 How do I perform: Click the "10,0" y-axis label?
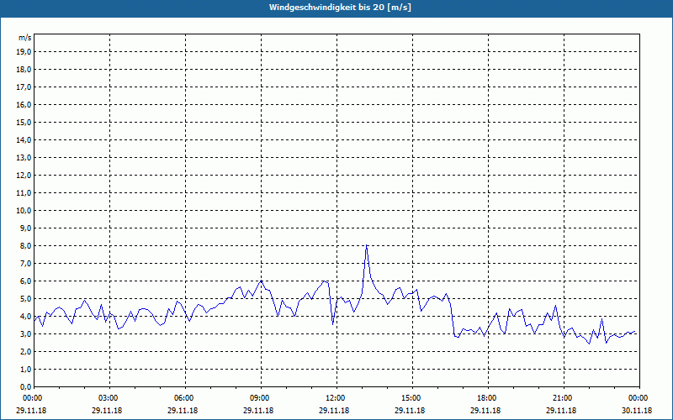click(x=24, y=211)
